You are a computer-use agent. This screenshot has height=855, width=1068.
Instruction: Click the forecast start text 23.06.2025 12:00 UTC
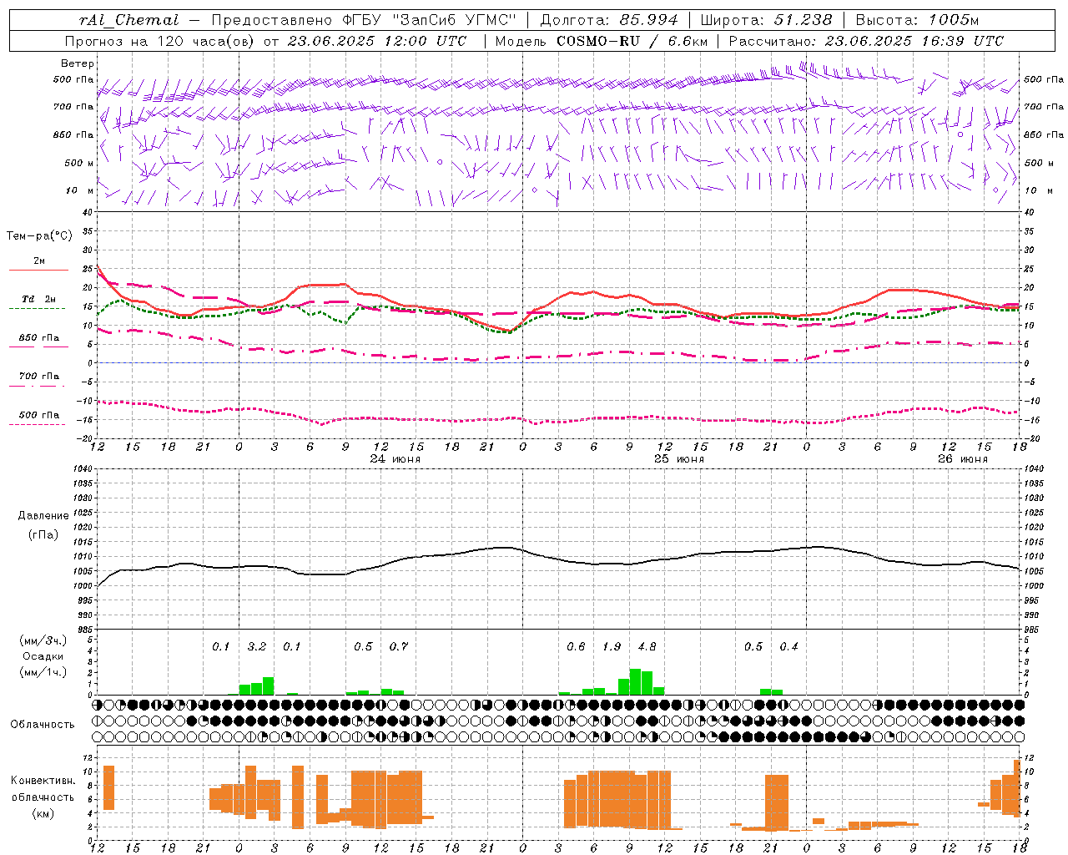[x=377, y=41]
